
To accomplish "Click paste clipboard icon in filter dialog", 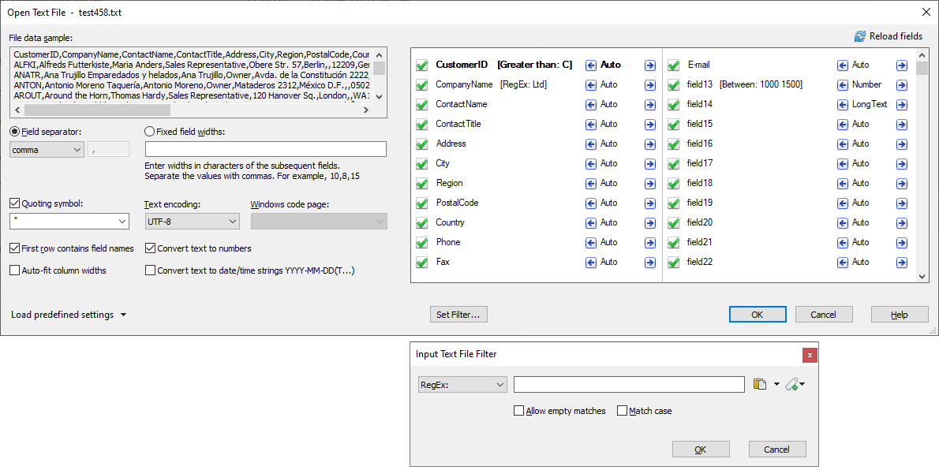I will (x=760, y=385).
